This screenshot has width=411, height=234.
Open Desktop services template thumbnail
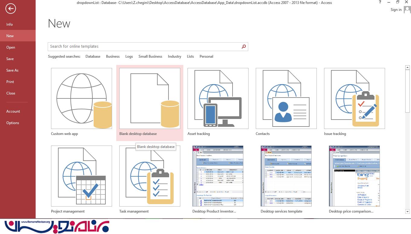click(286, 176)
